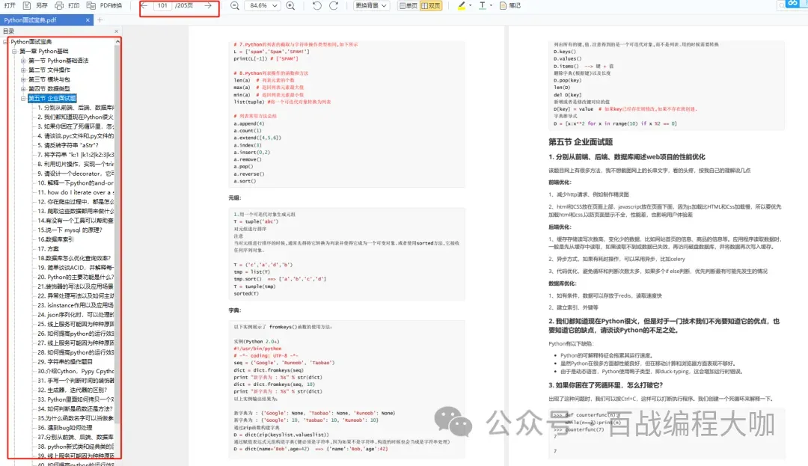Click heading 第五节 企业面试题 on the page
Viewport: 808px width, 466px height.
coord(581,141)
